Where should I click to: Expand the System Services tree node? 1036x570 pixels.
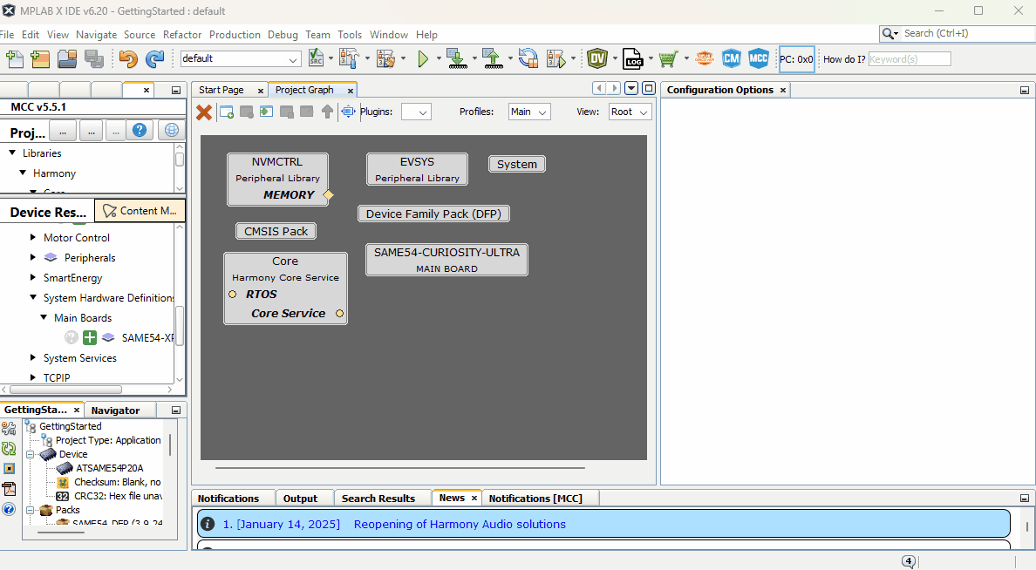pos(33,357)
